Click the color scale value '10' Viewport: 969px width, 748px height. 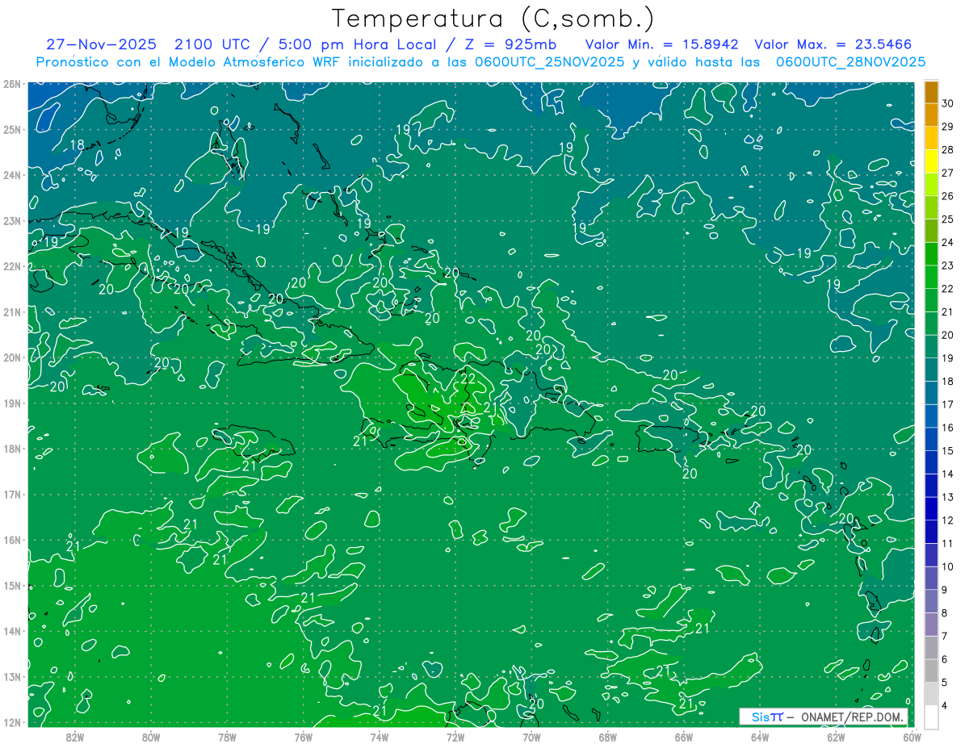948,567
